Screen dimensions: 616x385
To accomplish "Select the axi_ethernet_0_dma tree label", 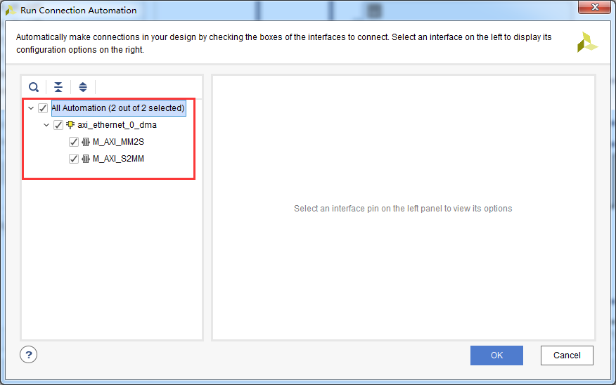I will (117, 125).
